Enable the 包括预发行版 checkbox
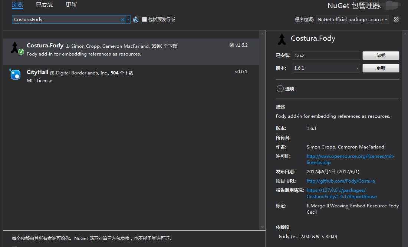Image resolution: width=408 pixels, height=247 pixels. [x=144, y=20]
